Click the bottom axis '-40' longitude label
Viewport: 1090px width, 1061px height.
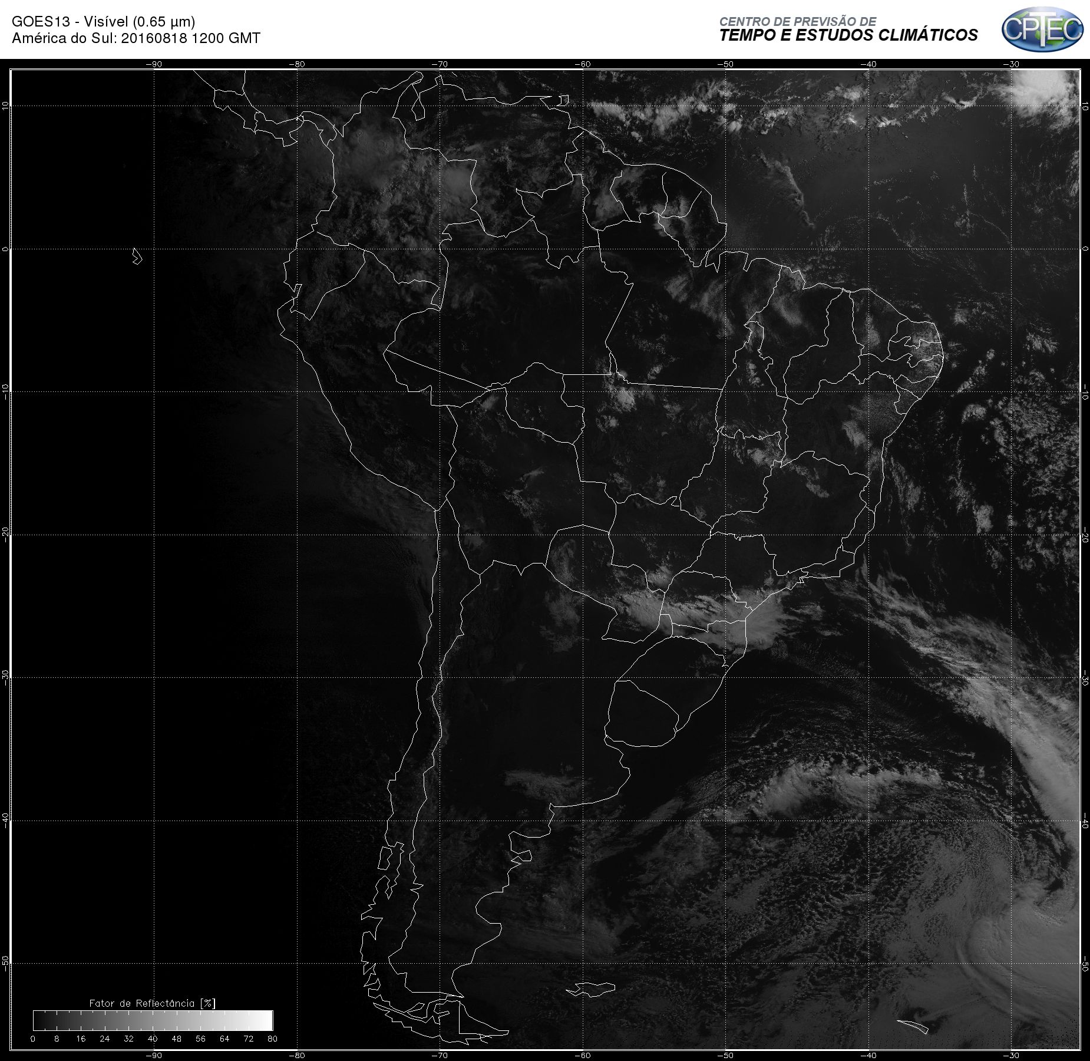[x=868, y=1055]
